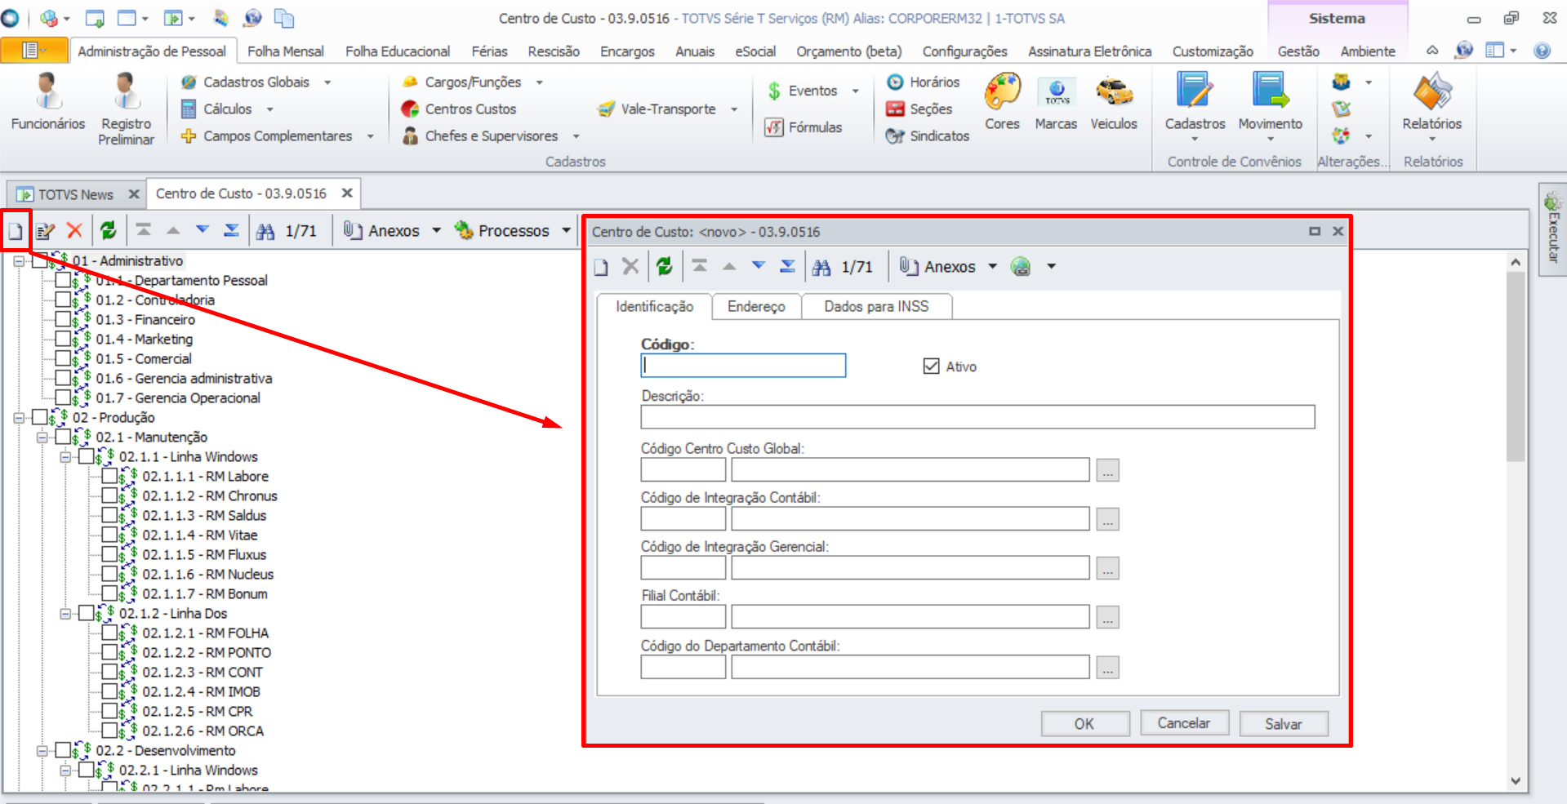The image size is (1567, 804).
Task: Open Sindicatos in the ribbon
Action: [x=928, y=135]
